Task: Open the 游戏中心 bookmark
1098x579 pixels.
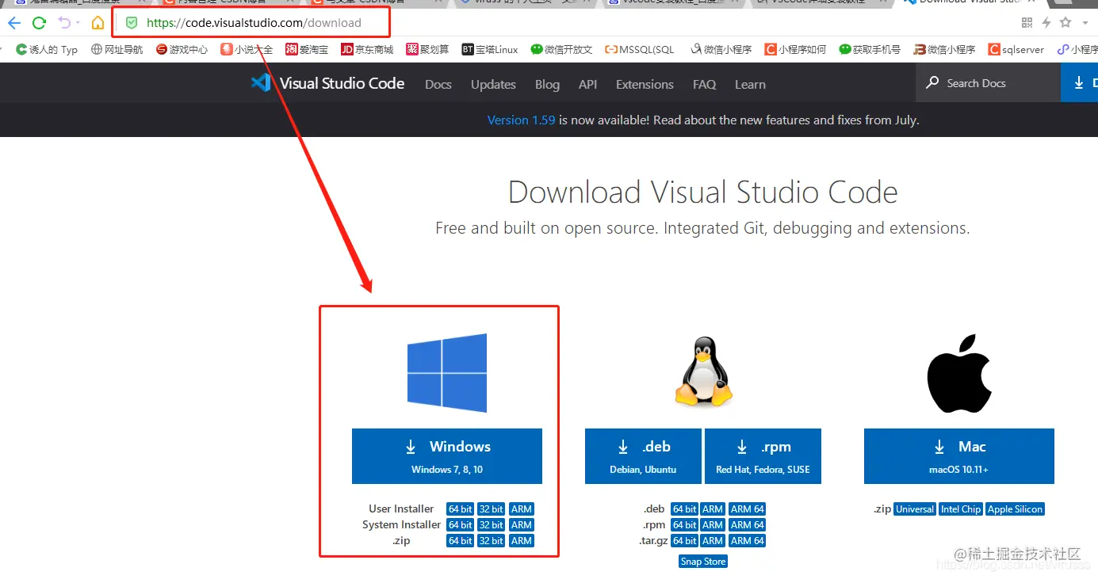Action: 182,49
